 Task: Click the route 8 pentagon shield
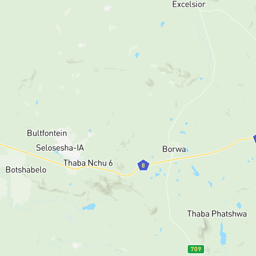click(x=143, y=165)
